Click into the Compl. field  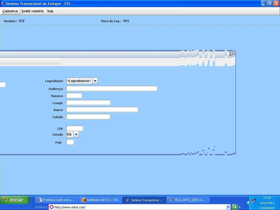pos(88,103)
